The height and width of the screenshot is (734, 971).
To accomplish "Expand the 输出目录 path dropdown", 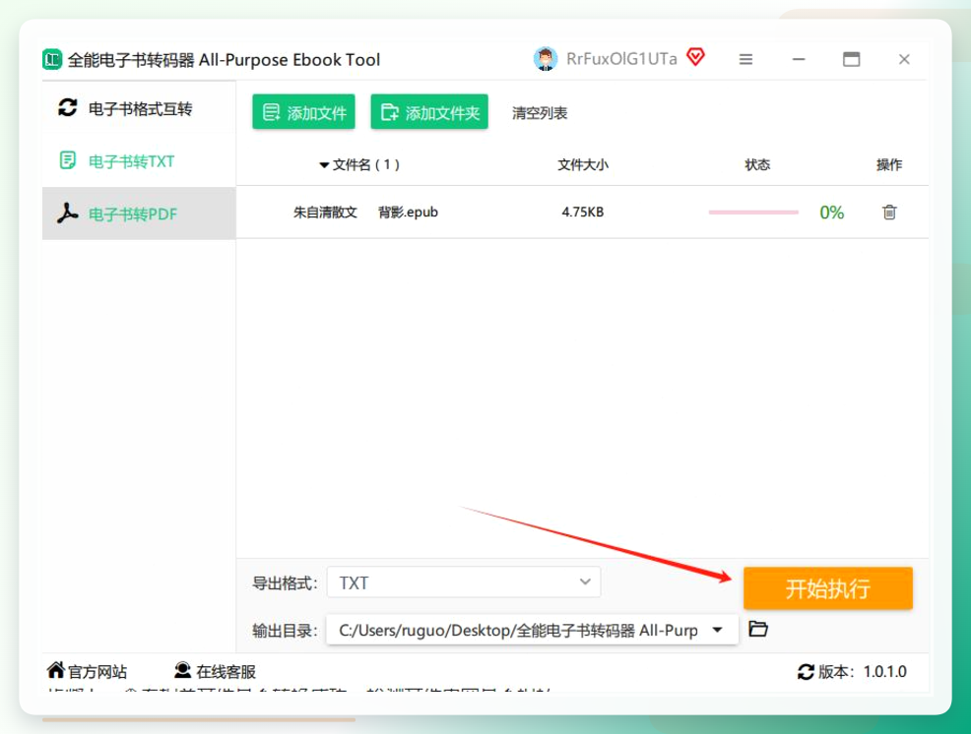I will pyautogui.click(x=717, y=630).
